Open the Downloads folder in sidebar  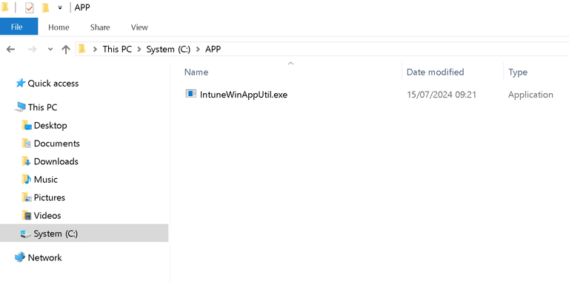tap(56, 161)
